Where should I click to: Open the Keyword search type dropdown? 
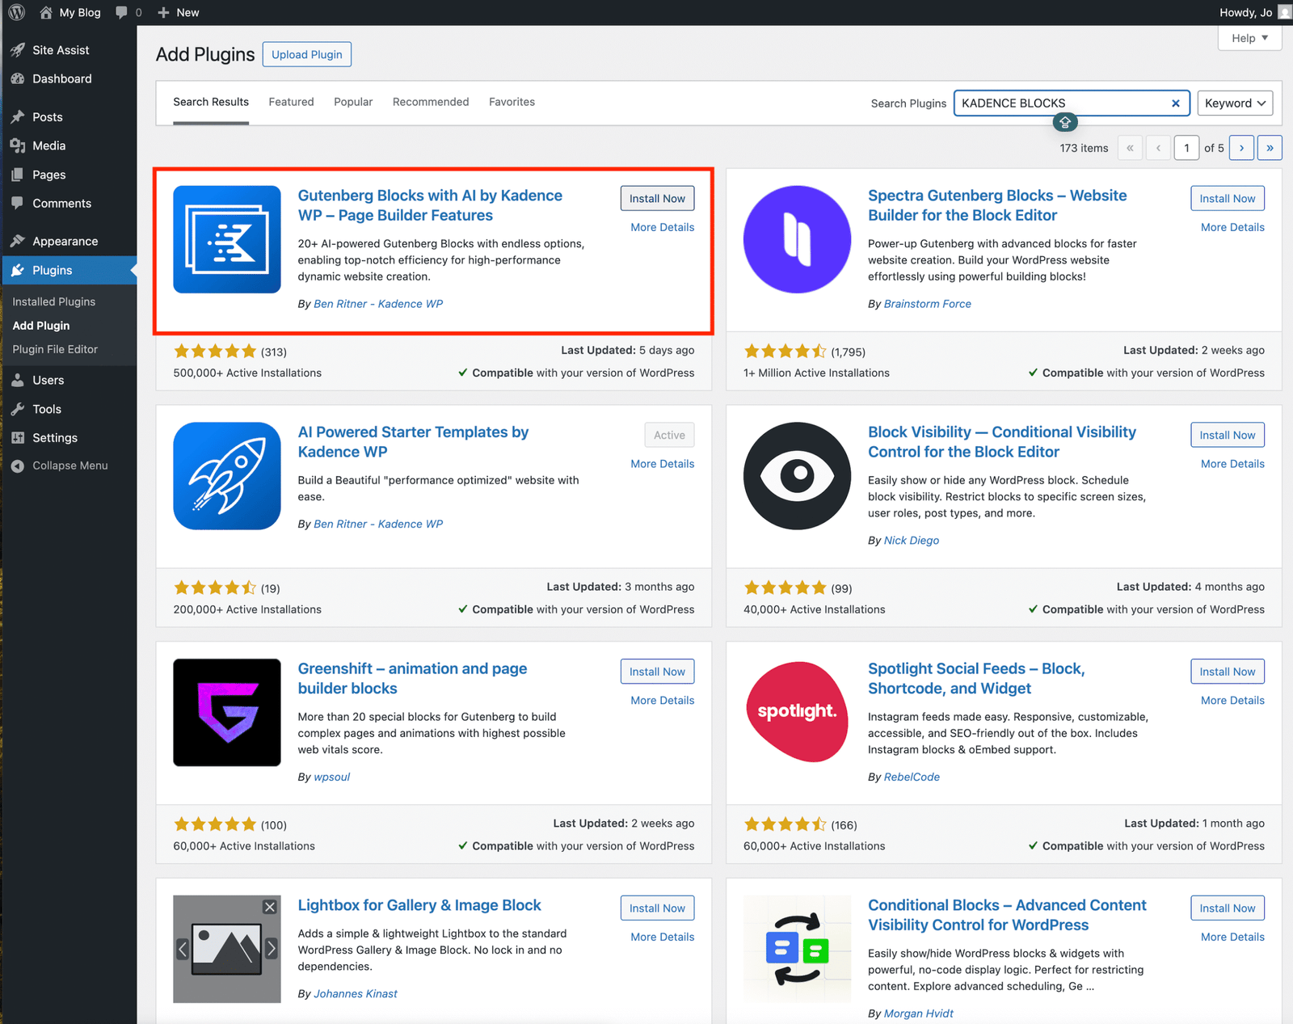pyautogui.click(x=1234, y=103)
